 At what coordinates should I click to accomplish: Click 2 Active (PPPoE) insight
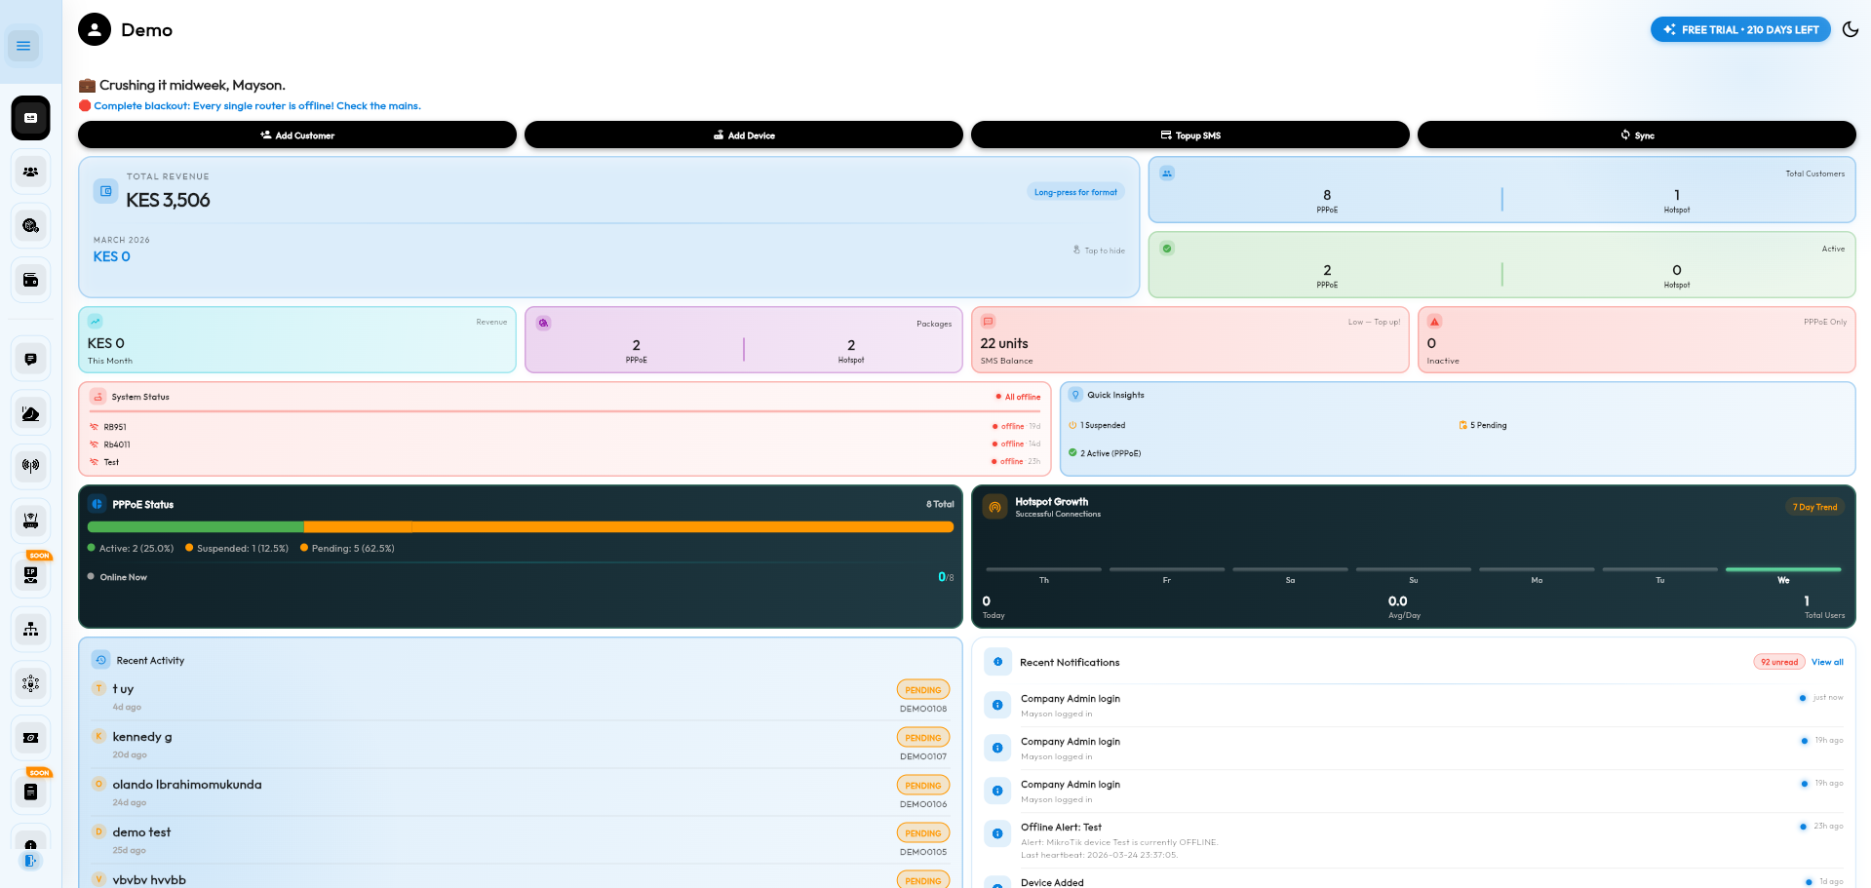1105,453
